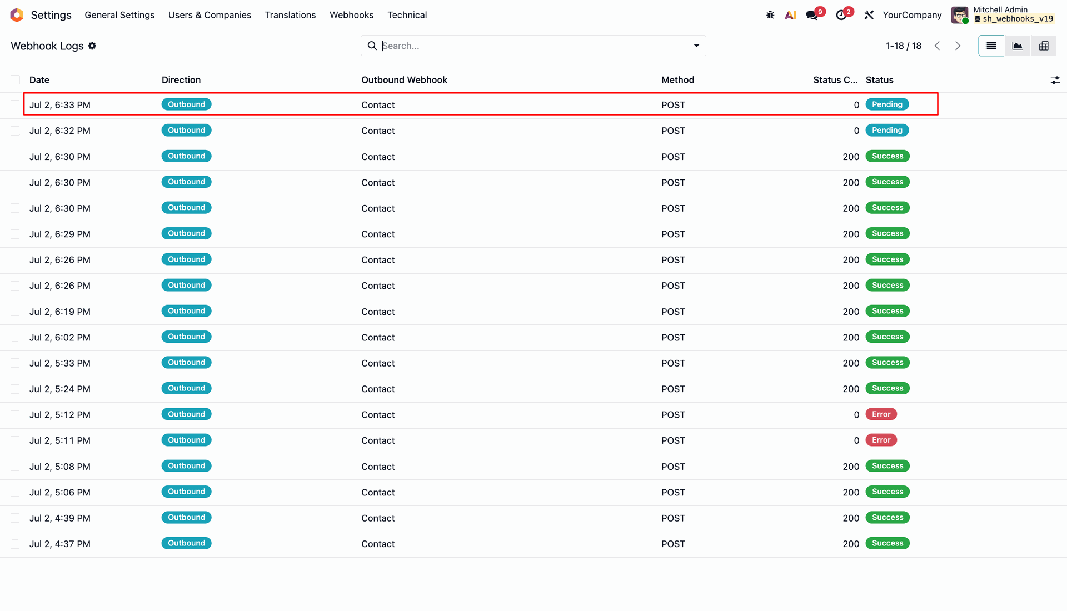Click Mitchell Admin user avatar
The height and width of the screenshot is (611, 1067).
(960, 15)
